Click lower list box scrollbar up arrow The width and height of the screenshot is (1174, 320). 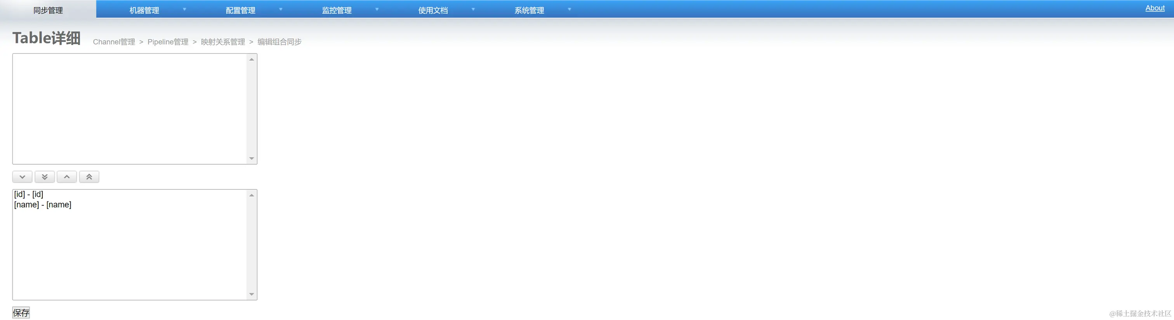click(252, 196)
